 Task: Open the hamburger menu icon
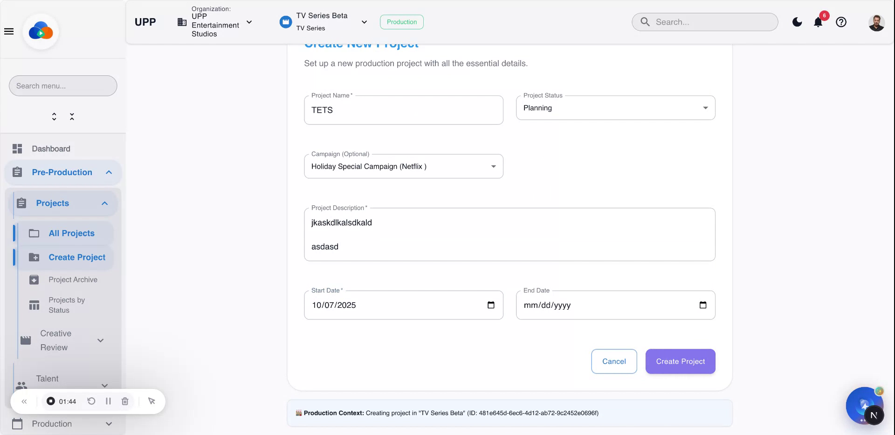(9, 32)
